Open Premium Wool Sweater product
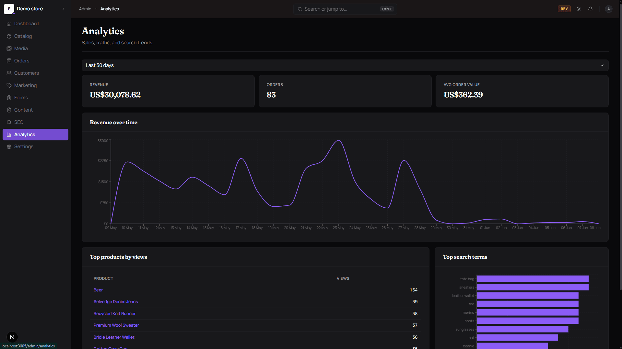Screen dimensions: 622x349 pos(116,325)
